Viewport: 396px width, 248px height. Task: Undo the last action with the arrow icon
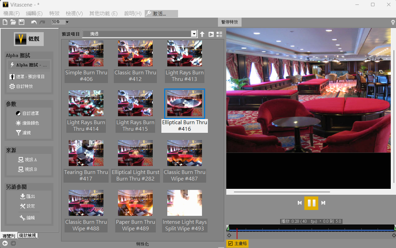point(34,22)
